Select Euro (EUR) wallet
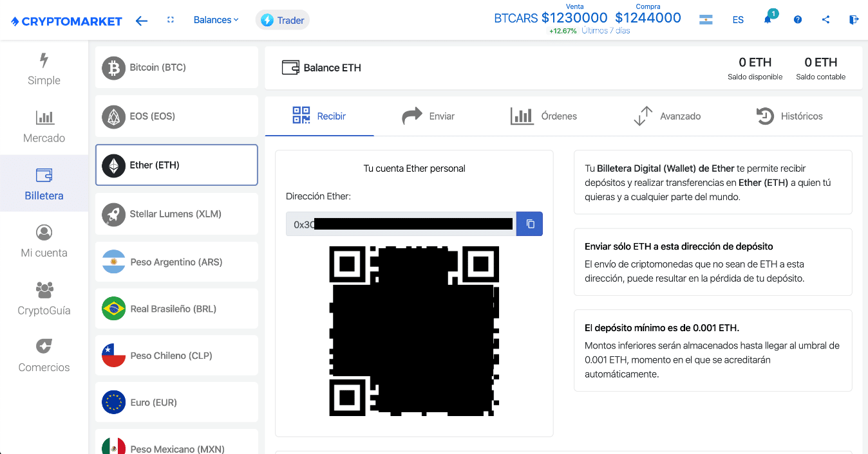Screen dimensions: 868x454 pyautogui.click(x=176, y=403)
